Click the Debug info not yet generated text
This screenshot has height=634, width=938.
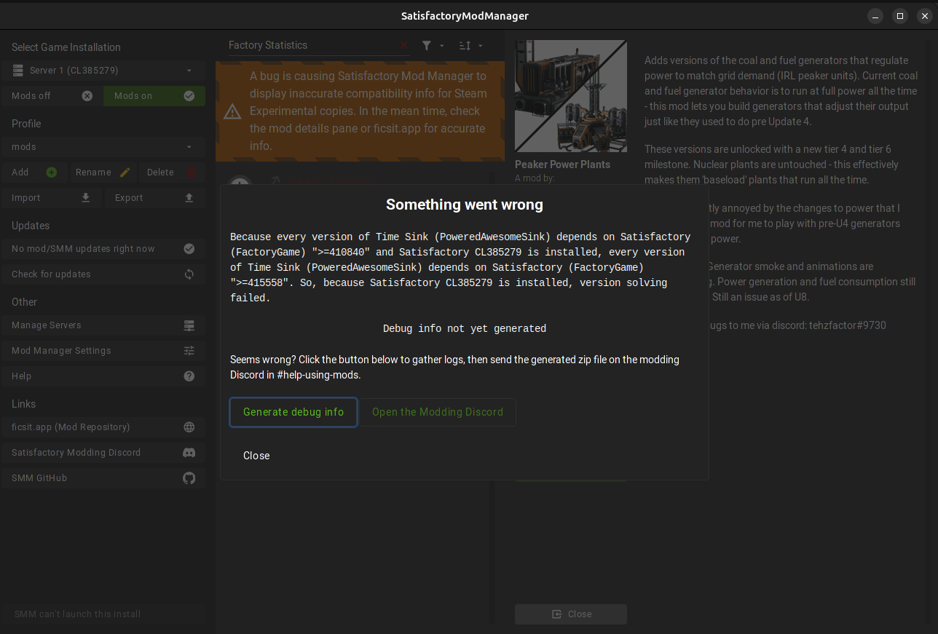click(x=465, y=329)
